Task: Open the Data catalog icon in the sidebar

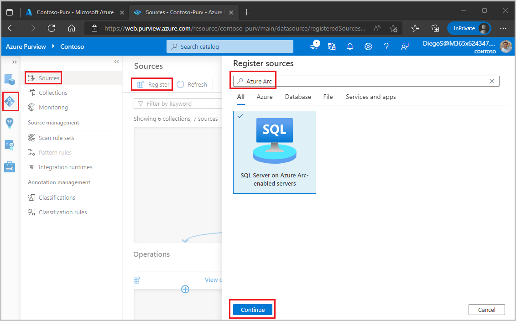Action: (10, 78)
